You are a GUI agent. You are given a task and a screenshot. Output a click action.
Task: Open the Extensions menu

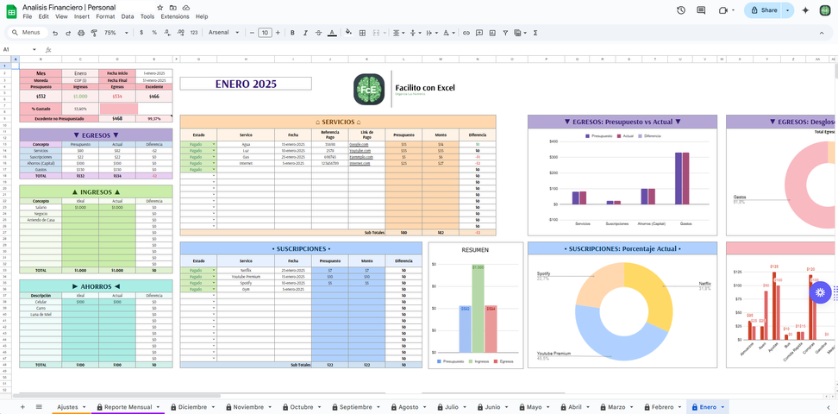(x=175, y=16)
